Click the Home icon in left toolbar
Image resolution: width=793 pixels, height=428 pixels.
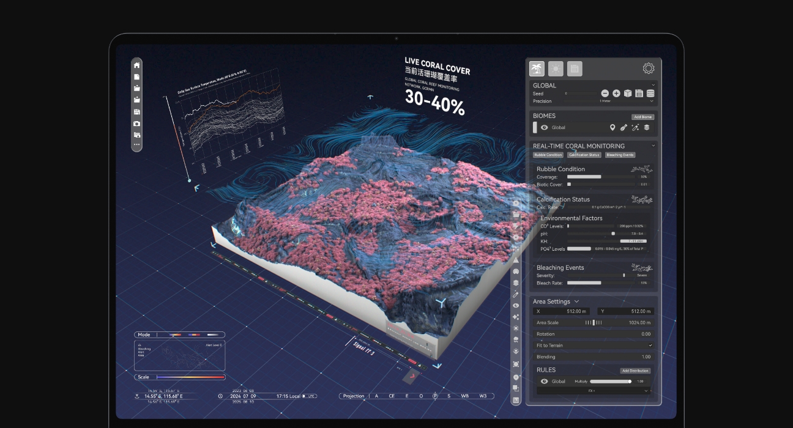click(x=137, y=65)
